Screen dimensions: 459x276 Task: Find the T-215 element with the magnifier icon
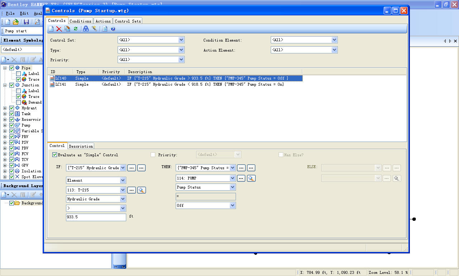coord(142,190)
